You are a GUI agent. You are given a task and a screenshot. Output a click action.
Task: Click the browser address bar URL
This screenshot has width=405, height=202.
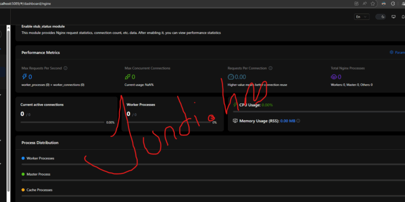tap(25, 4)
